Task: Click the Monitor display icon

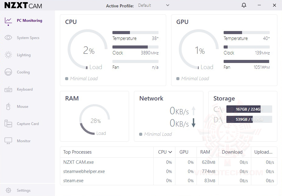Action: pos(8,141)
